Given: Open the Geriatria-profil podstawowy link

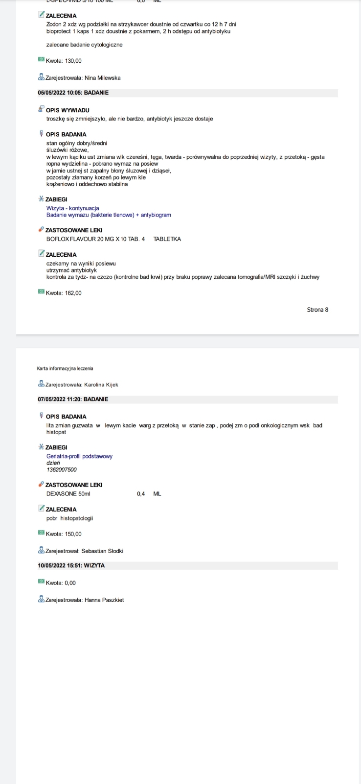Looking at the screenshot, I should pyautogui.click(x=79, y=456).
